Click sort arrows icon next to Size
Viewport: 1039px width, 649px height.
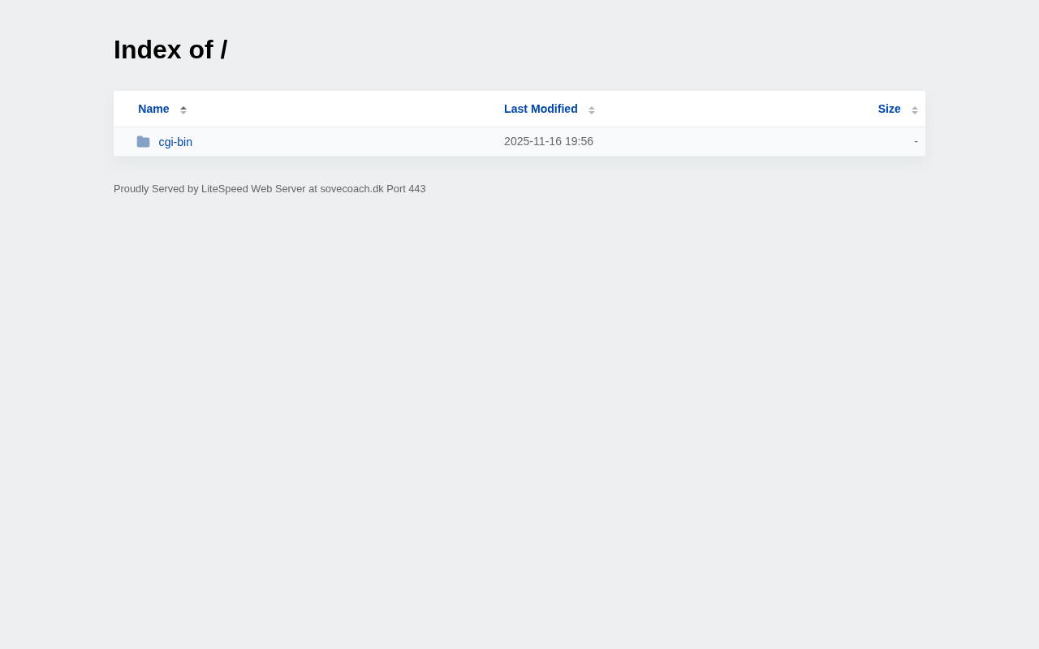pos(915,110)
